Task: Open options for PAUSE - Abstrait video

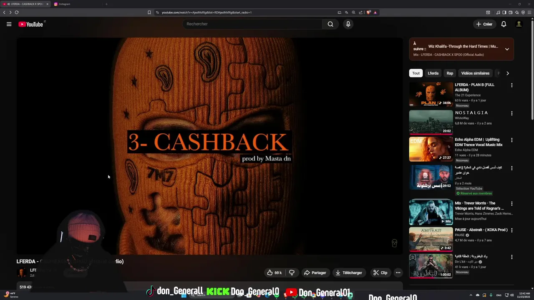Action: pos(512,230)
